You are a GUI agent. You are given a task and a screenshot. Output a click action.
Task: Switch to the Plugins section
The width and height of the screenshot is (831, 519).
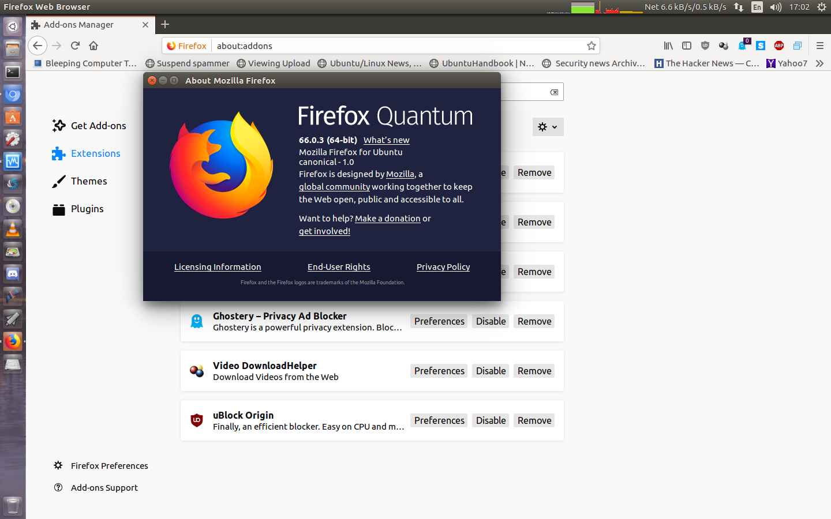(87, 209)
